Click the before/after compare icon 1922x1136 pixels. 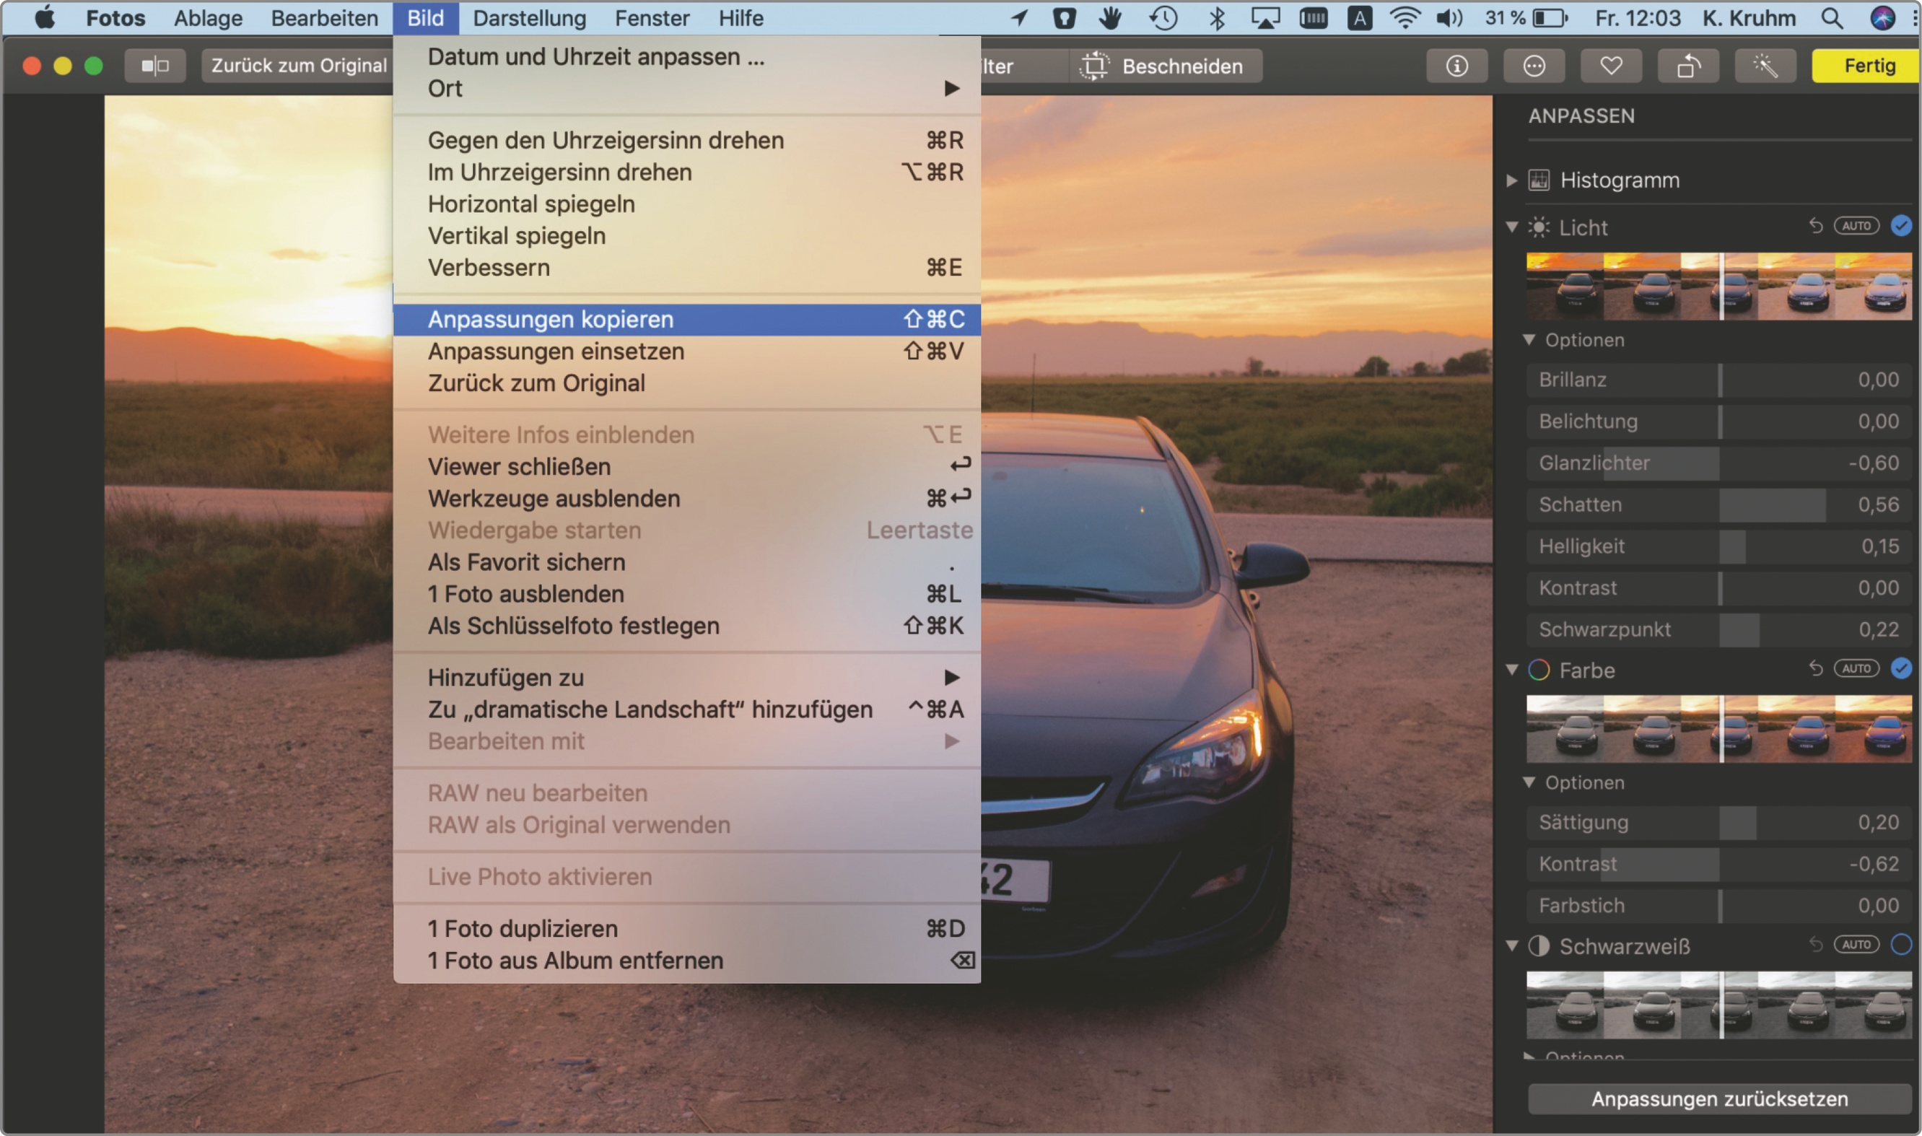click(x=154, y=66)
